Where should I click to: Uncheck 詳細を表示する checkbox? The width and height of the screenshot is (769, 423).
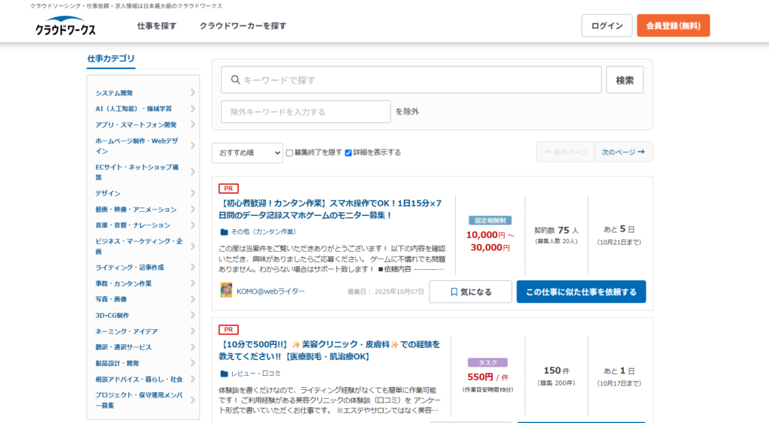(x=348, y=153)
